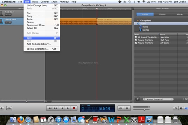Image resolution: width=188 pixels, height=125 pixels.
Task: Click the rewind transport button
Action: click(50, 108)
